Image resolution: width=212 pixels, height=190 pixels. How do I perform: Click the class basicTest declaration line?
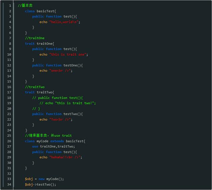coord(40,11)
